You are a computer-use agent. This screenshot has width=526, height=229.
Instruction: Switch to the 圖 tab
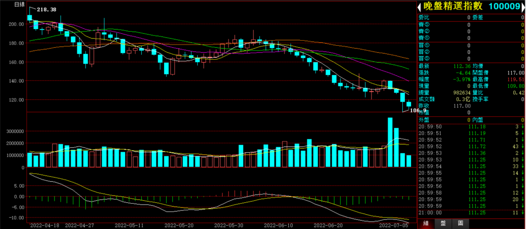460,224
